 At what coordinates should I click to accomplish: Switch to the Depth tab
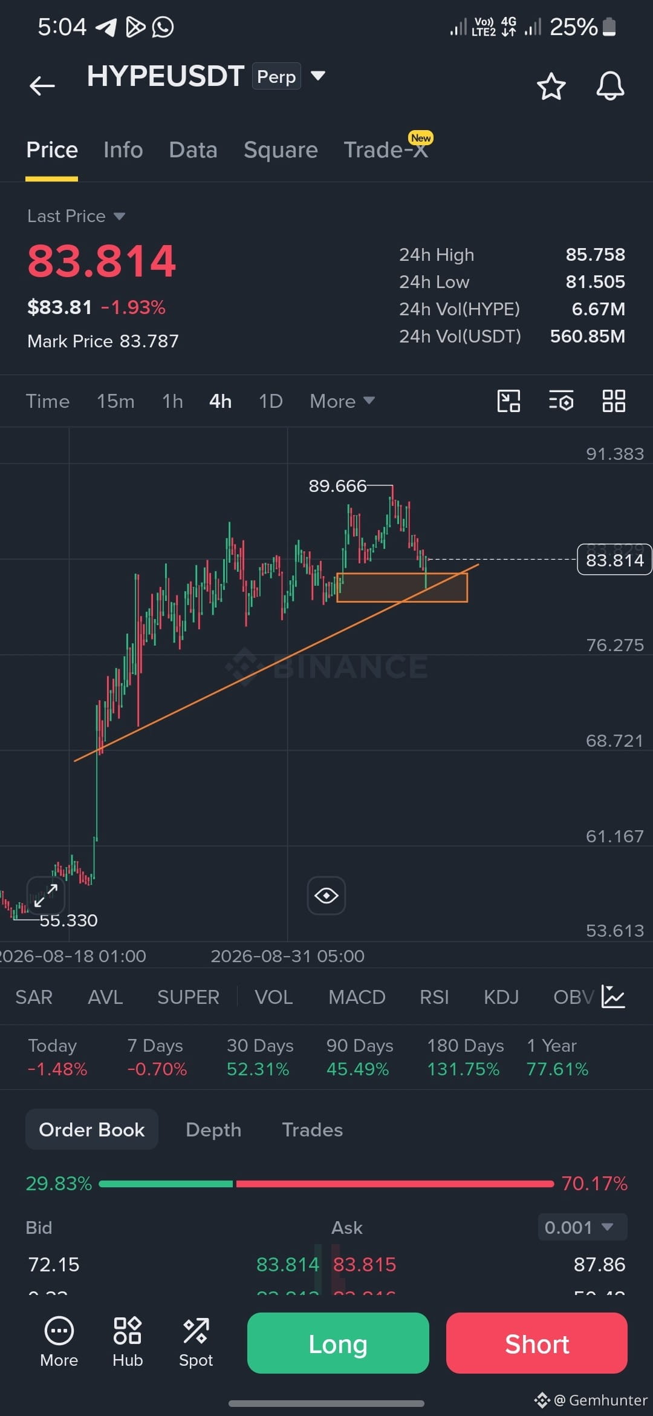click(213, 1130)
